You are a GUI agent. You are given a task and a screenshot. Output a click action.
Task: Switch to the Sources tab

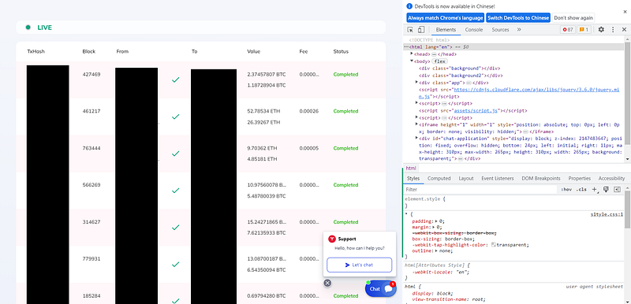(x=500, y=30)
